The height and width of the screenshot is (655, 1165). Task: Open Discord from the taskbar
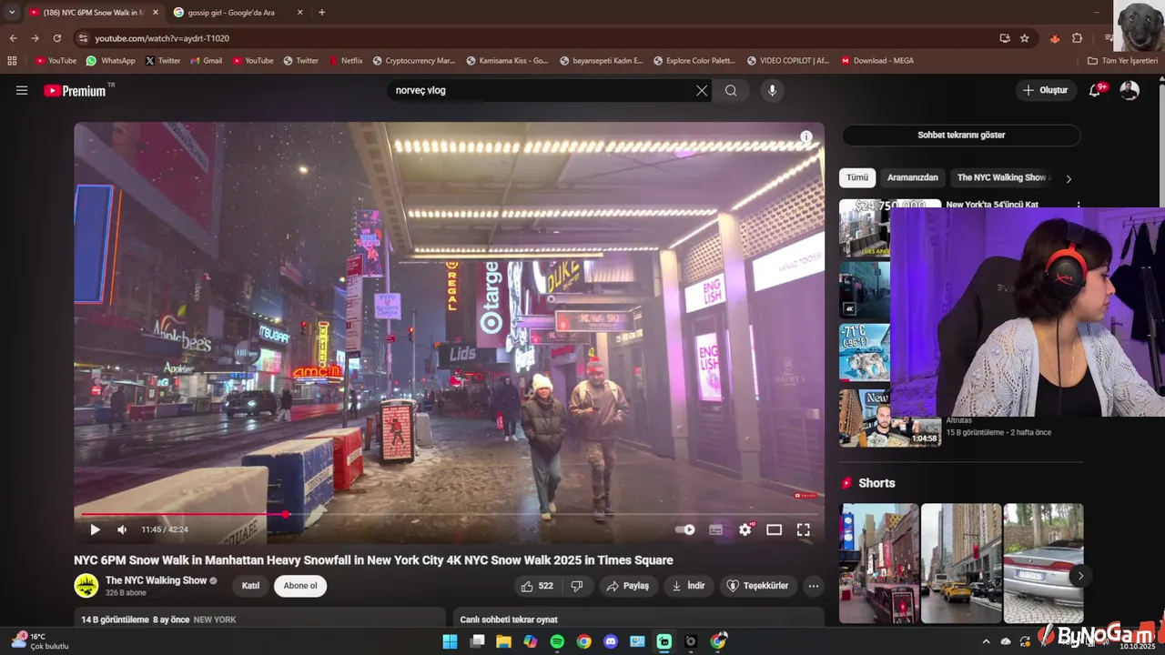611,641
